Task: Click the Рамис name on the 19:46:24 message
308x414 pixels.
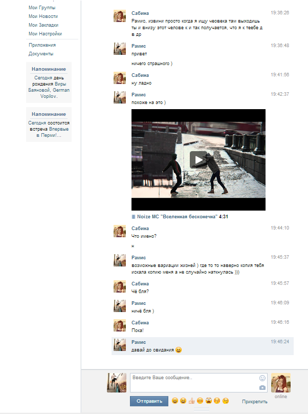Action: [139, 342]
